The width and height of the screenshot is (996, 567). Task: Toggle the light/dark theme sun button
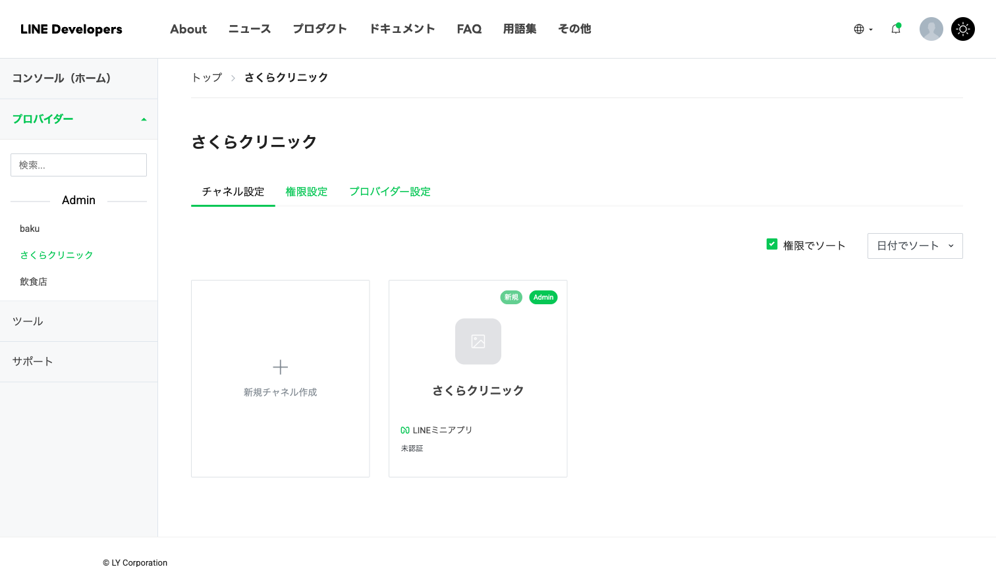[x=963, y=29]
